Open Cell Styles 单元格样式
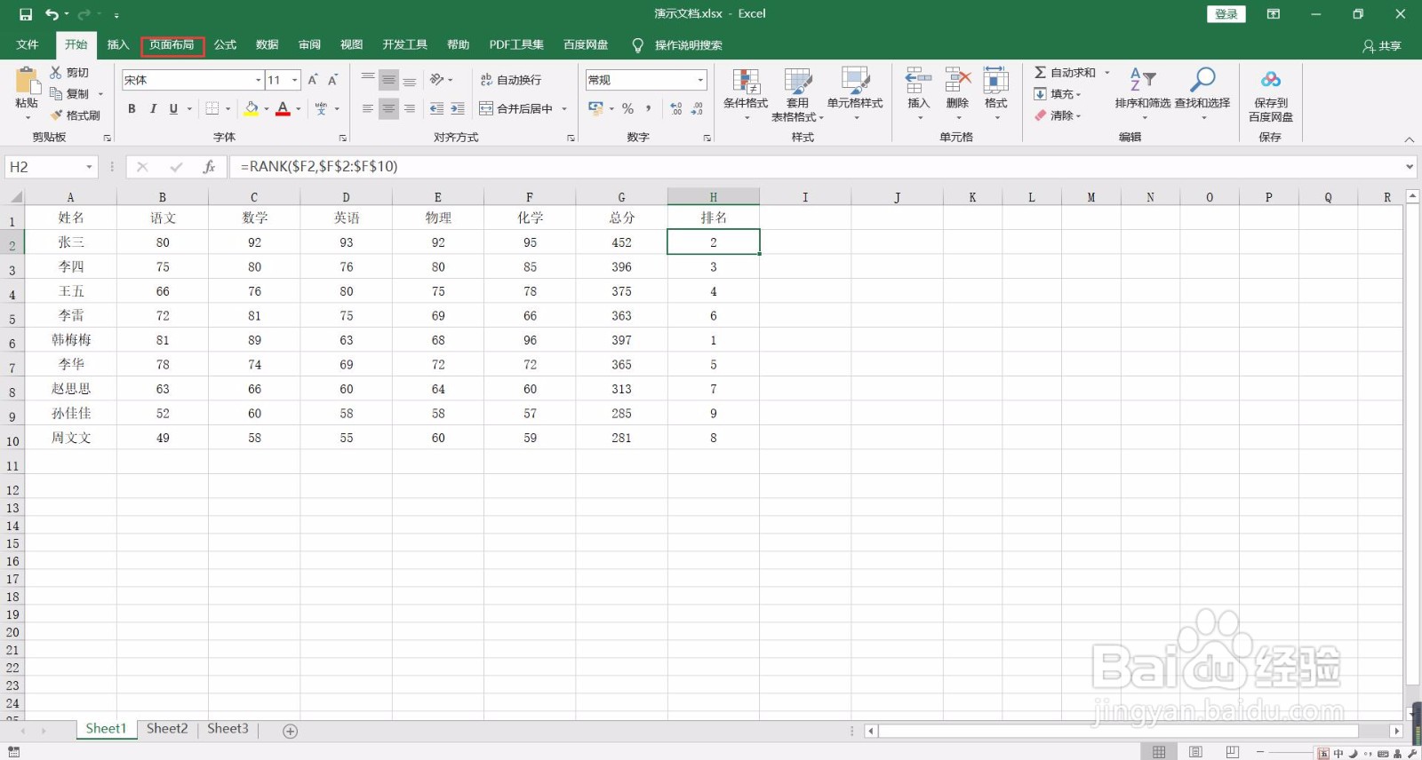 pos(855,95)
